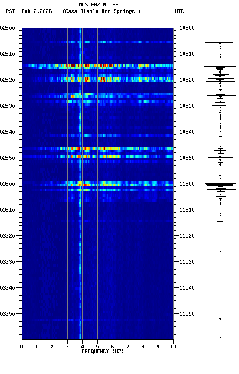Click the '02:30' PST time label
This screenshot has height=374, width=239.
7,106
